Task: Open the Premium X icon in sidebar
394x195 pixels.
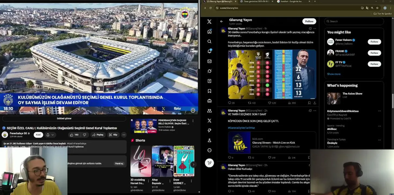Action: (209, 121)
